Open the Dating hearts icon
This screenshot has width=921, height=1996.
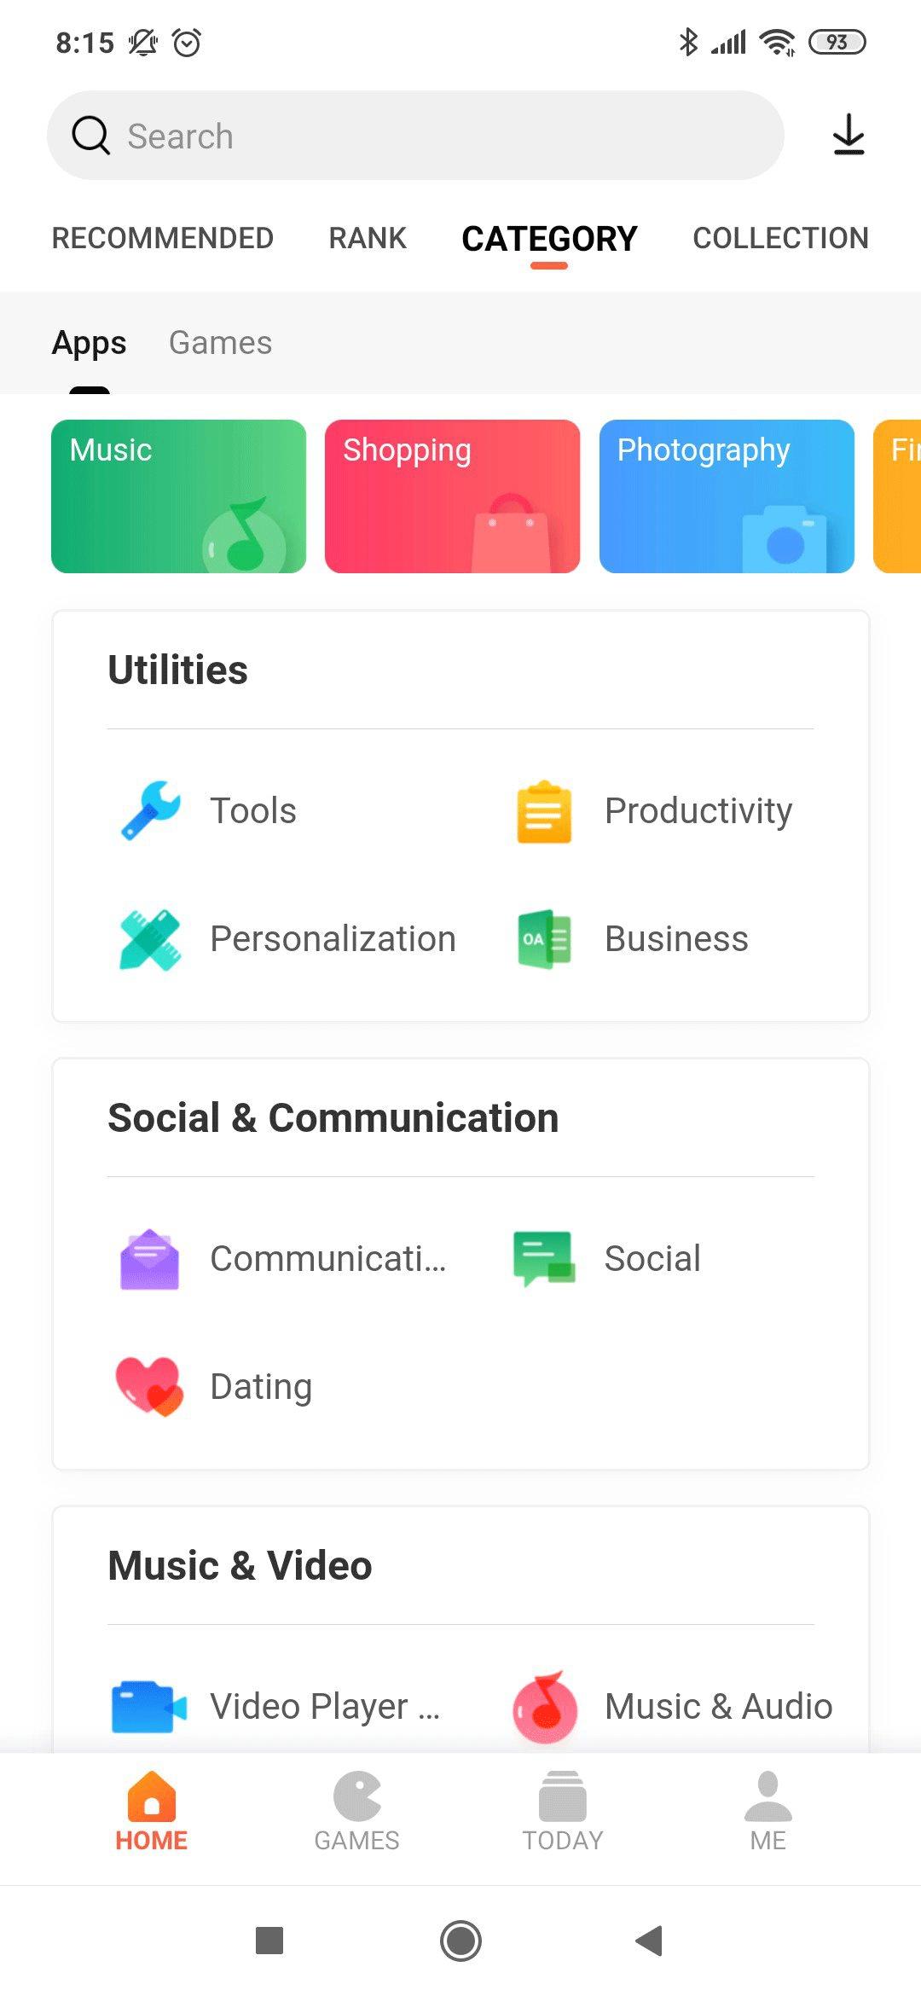click(150, 1386)
